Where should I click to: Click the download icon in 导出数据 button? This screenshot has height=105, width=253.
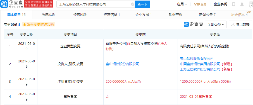[x=233, y=25]
